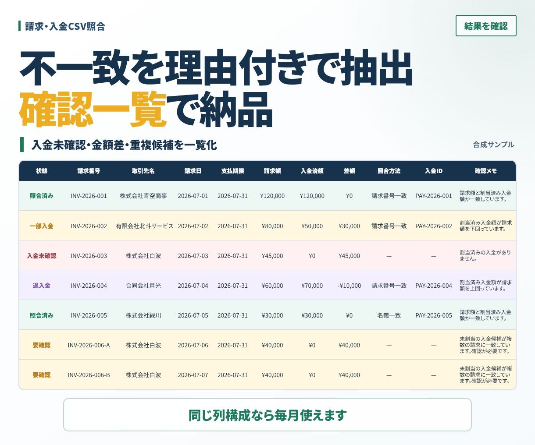
Task: Click memo 割当済み入金額が請求額を上回っています。
Action: pos(485,286)
